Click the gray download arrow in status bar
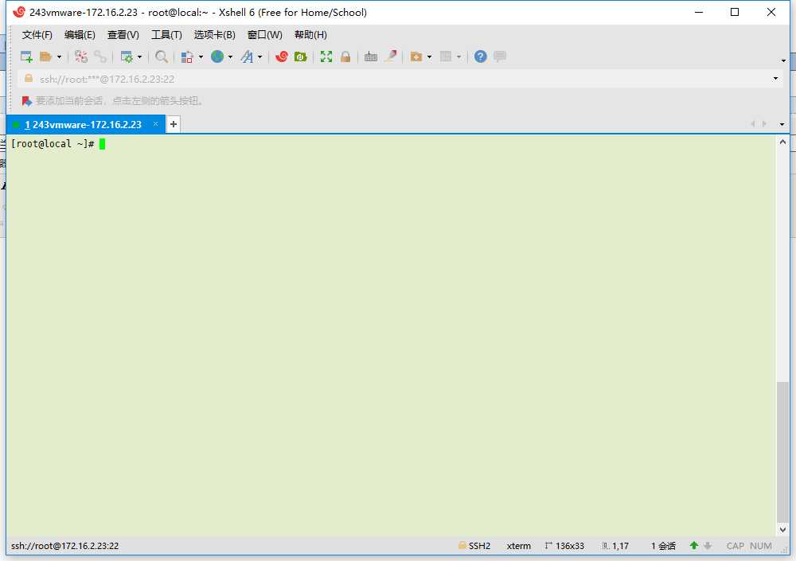Image resolution: width=796 pixels, height=561 pixels. pyautogui.click(x=707, y=546)
